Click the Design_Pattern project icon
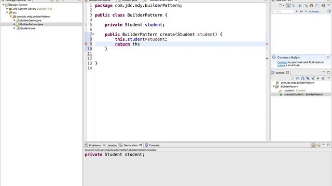This screenshot has width=332, height=186. pyautogui.click(x=7, y=5)
